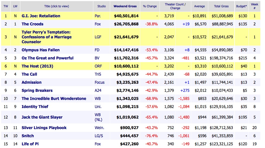Open the Life of Pi link
Viewport: 265px width, 148px height.
[x=30, y=144]
